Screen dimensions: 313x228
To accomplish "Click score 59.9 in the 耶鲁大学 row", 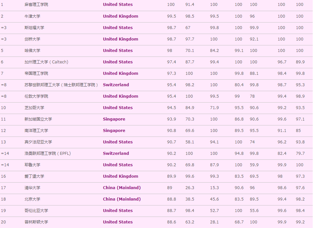I will pos(254,165).
